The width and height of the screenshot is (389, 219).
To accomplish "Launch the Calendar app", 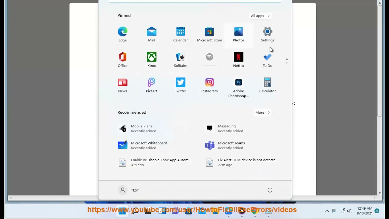I will (x=181, y=34).
